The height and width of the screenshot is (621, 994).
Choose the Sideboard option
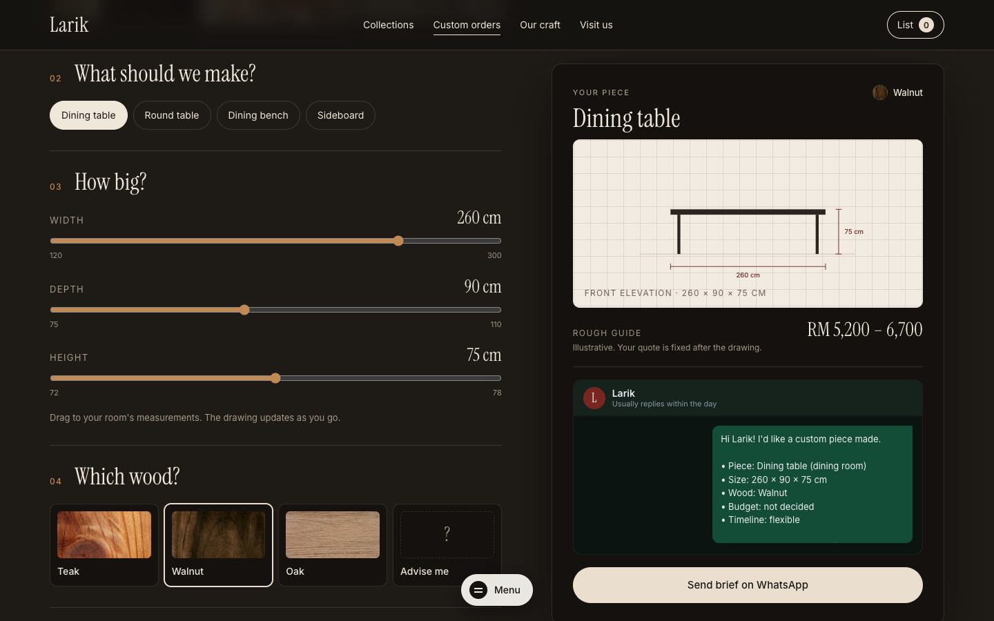[340, 115]
